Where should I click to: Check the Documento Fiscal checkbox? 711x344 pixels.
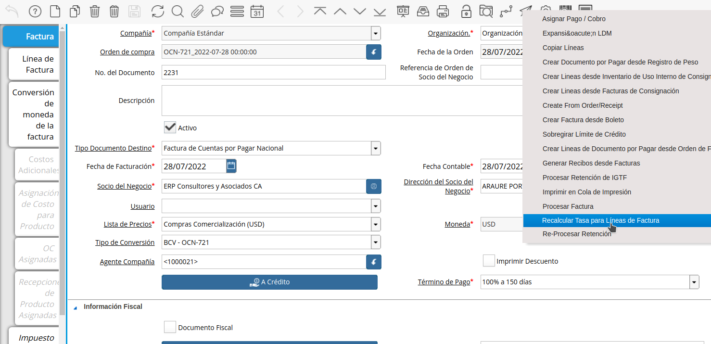[x=170, y=327]
